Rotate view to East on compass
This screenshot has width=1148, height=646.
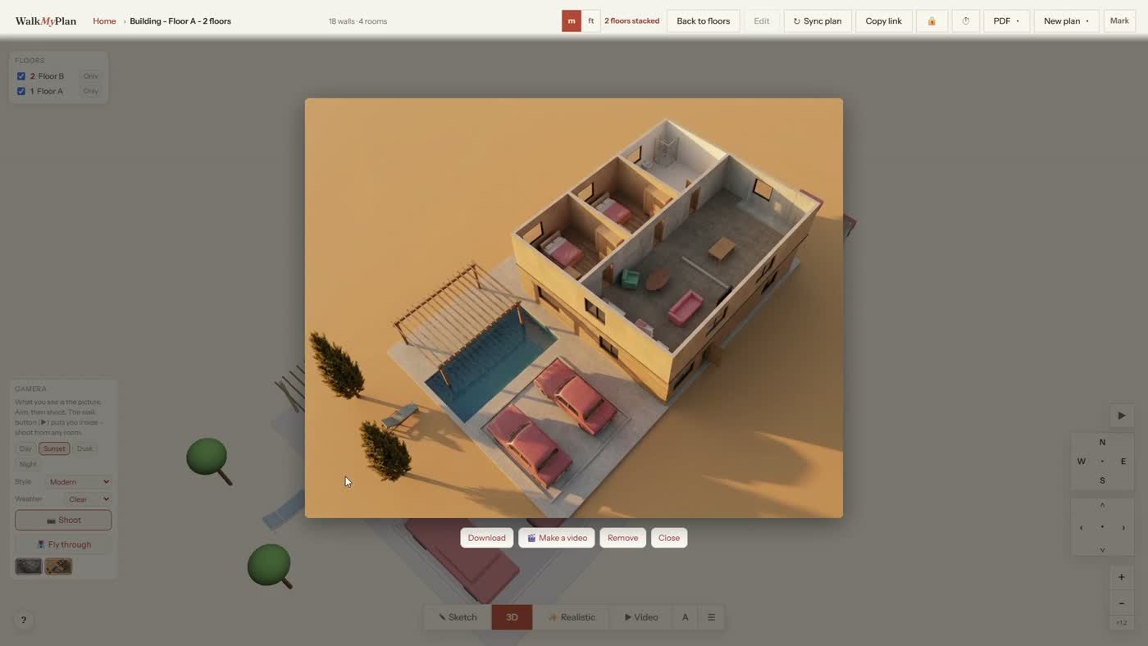pyautogui.click(x=1123, y=462)
